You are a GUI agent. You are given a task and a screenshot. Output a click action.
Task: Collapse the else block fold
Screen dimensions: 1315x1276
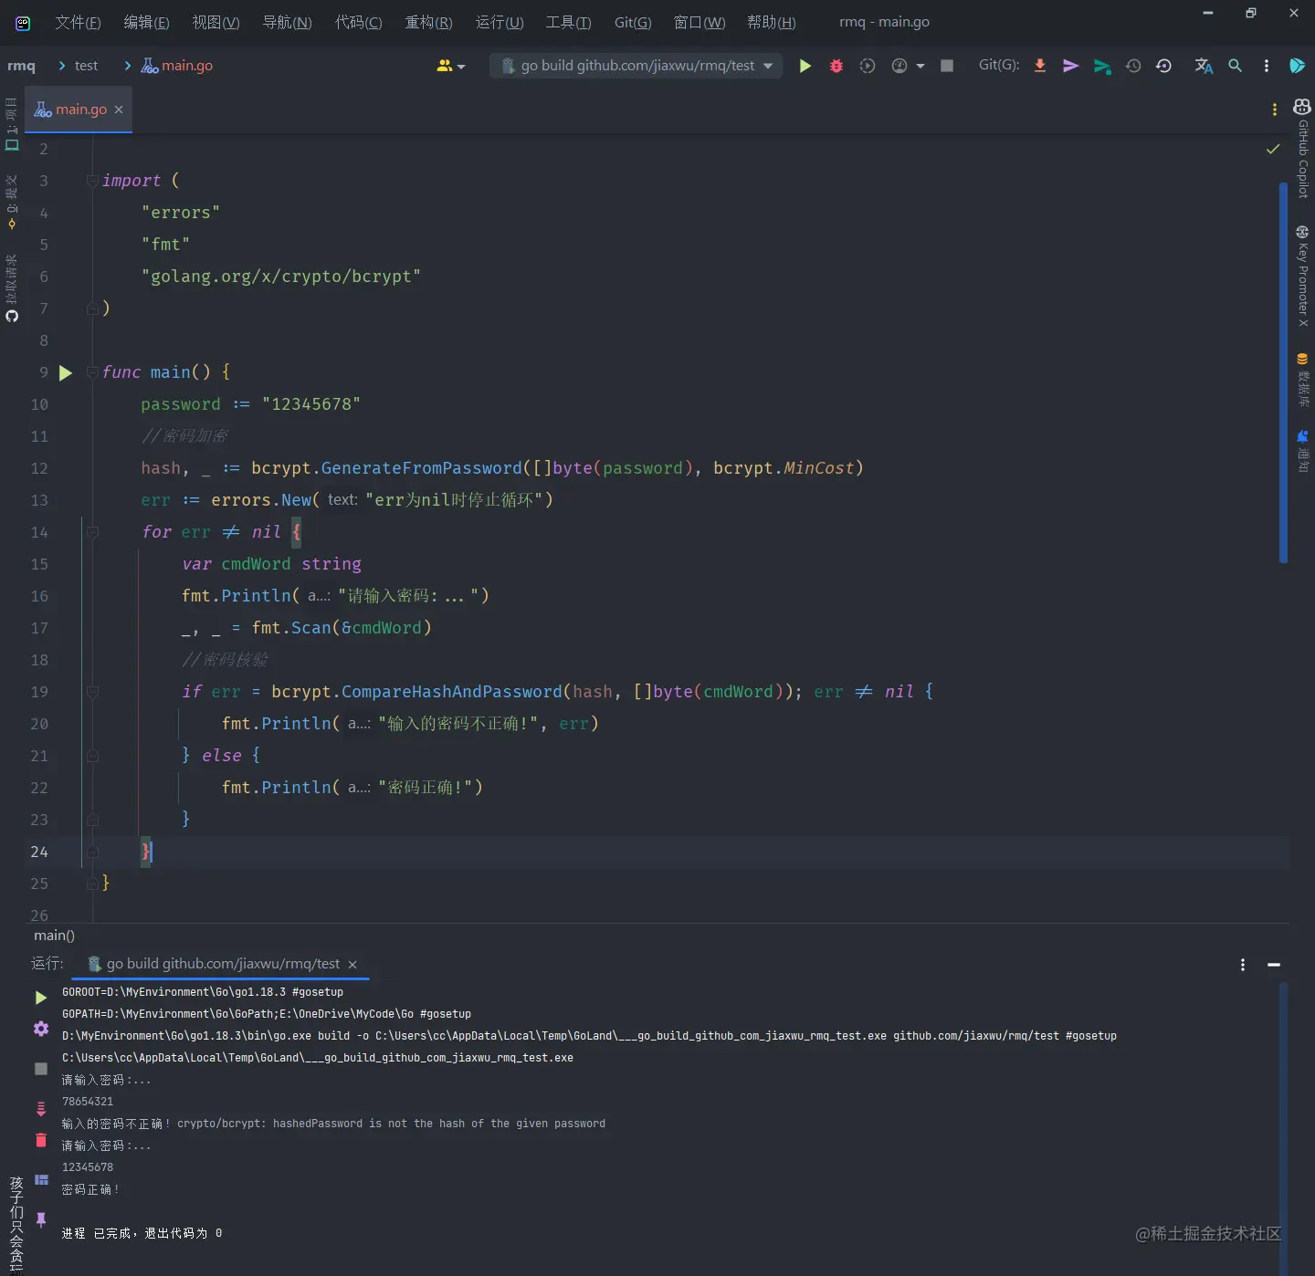point(92,756)
